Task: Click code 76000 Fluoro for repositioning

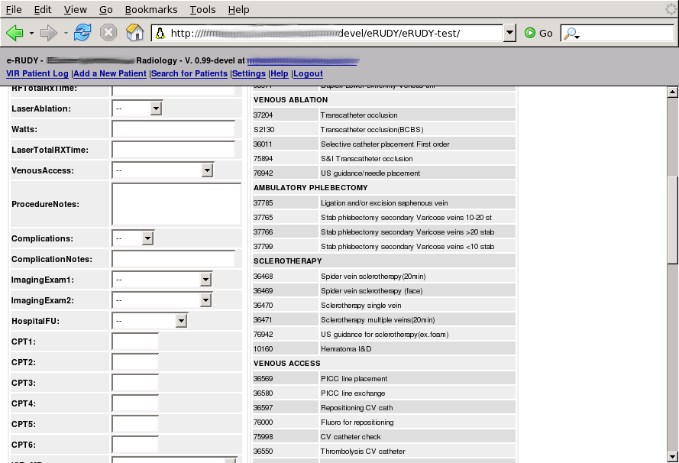Action: point(384,423)
